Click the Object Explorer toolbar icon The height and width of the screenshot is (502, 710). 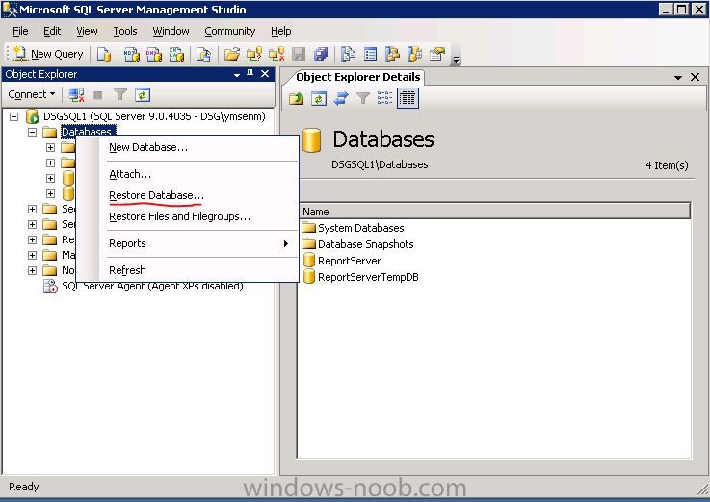[393, 54]
